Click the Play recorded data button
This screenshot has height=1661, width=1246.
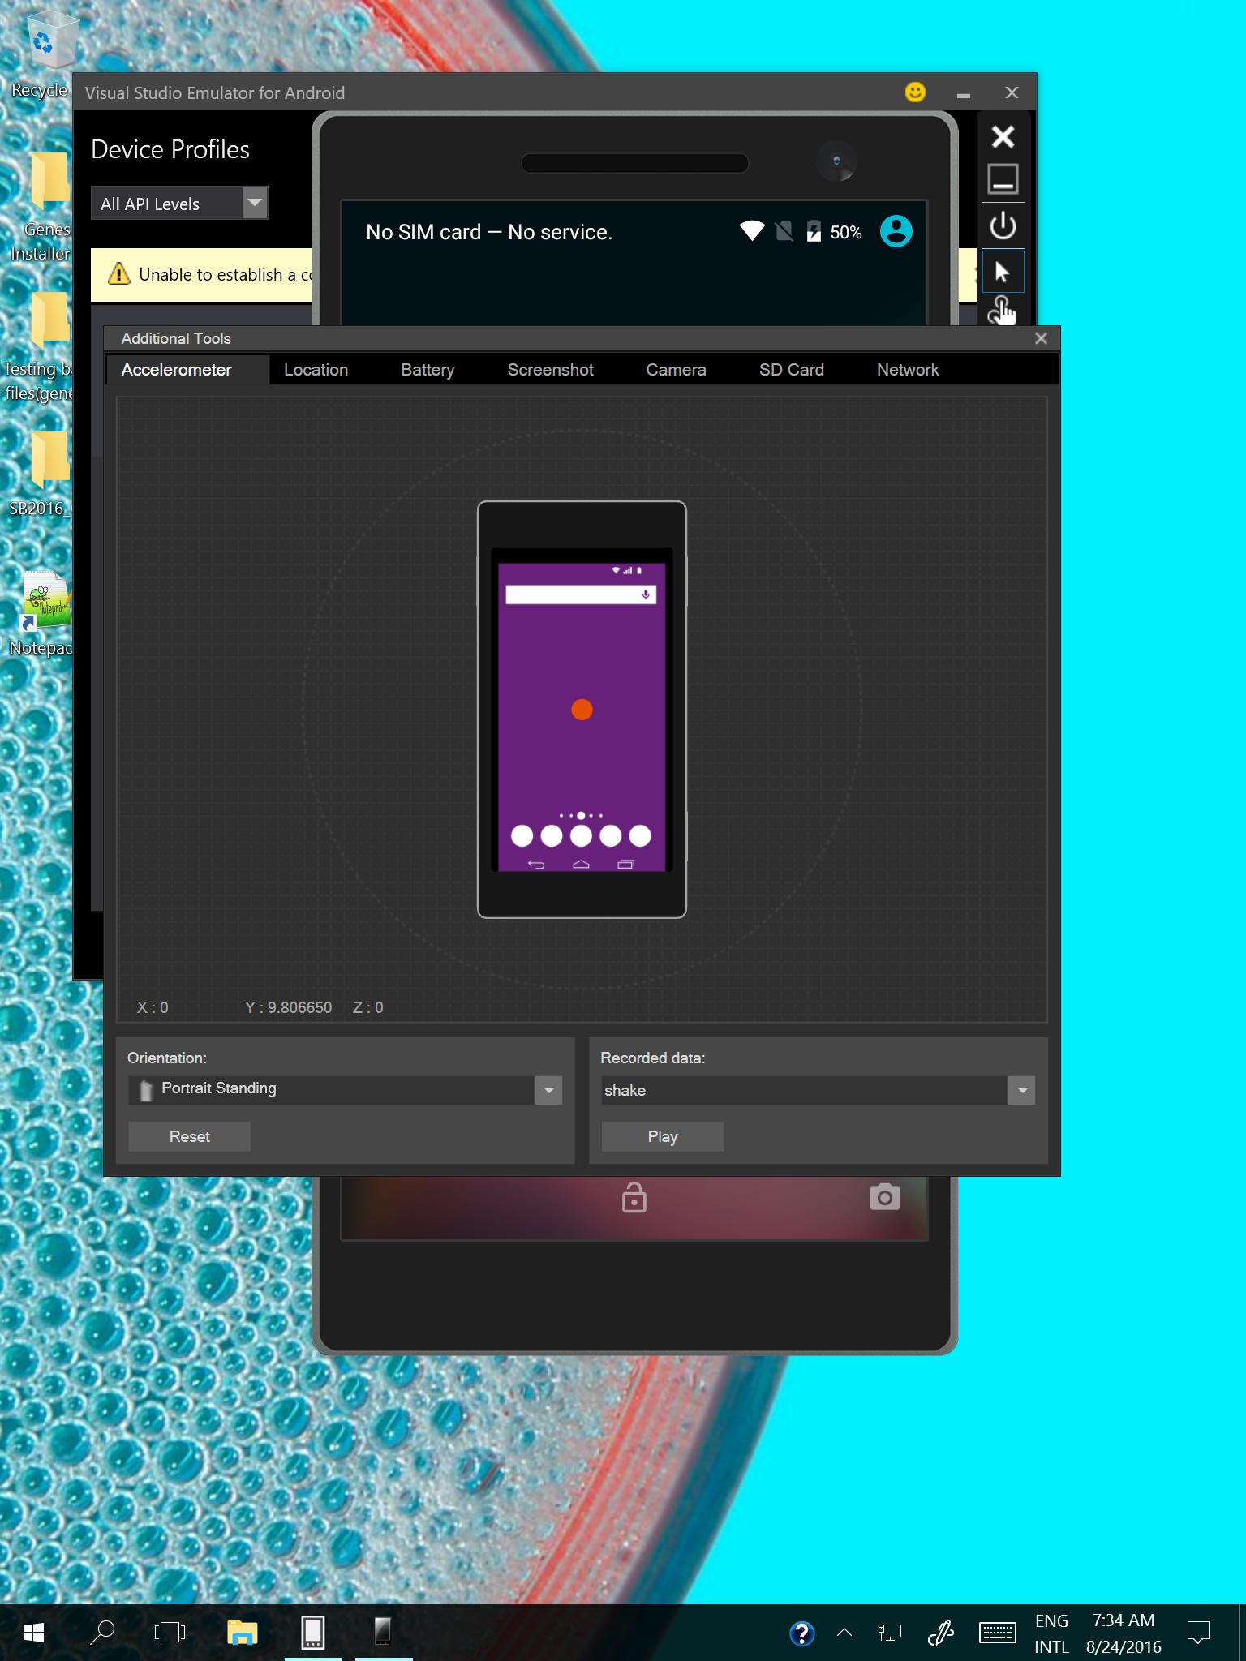(662, 1136)
